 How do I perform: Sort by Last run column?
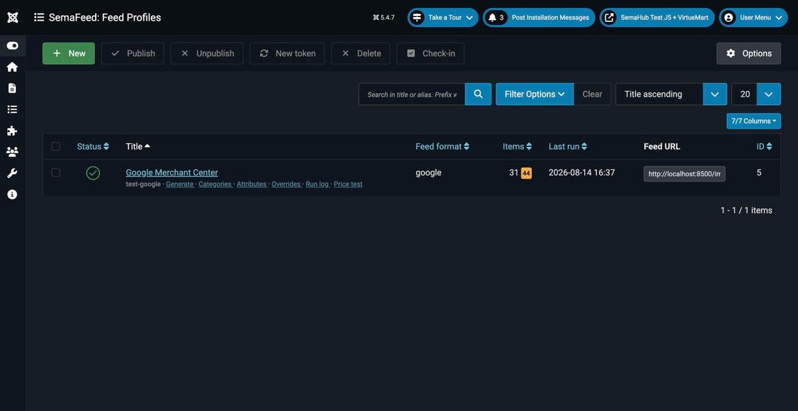[x=568, y=146]
